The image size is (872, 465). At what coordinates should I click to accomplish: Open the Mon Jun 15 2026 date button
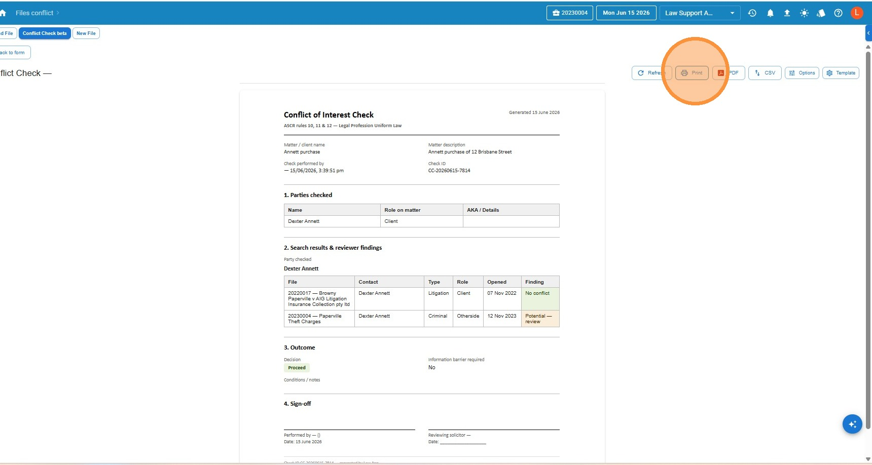(626, 13)
